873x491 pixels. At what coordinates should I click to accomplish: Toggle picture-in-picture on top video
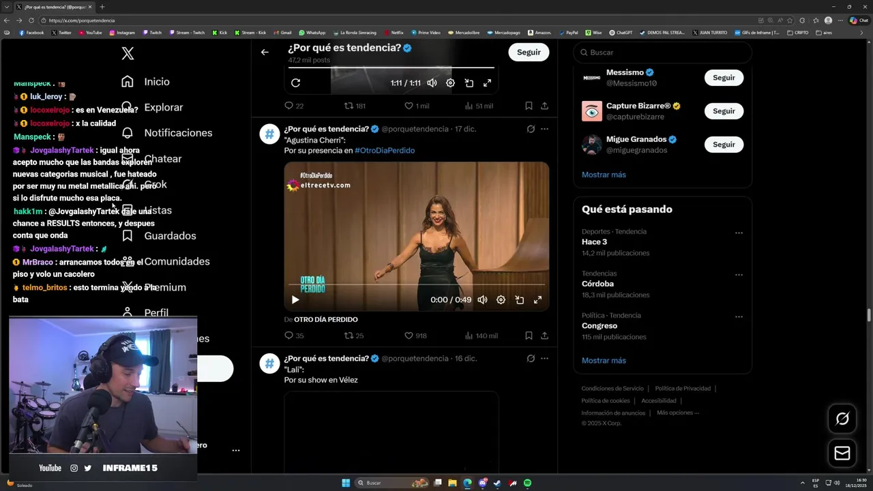click(469, 83)
